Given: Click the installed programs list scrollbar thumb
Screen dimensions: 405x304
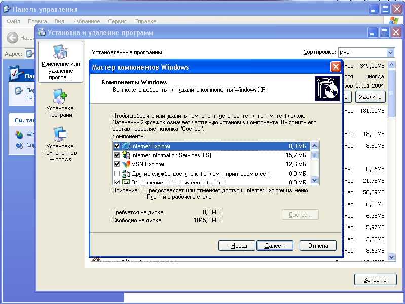Looking at the screenshot, I should pyautogui.click(x=392, y=93).
